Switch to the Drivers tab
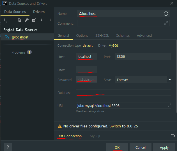 point(39,12)
